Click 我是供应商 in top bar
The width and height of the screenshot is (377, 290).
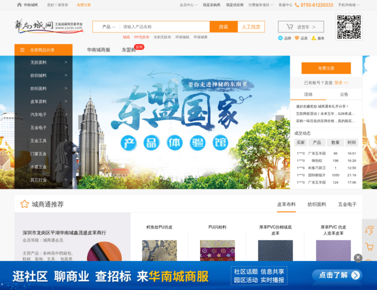click(235, 5)
